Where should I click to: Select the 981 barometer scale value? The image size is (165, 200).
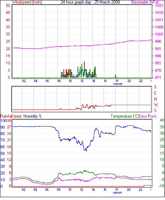click(158, 63)
